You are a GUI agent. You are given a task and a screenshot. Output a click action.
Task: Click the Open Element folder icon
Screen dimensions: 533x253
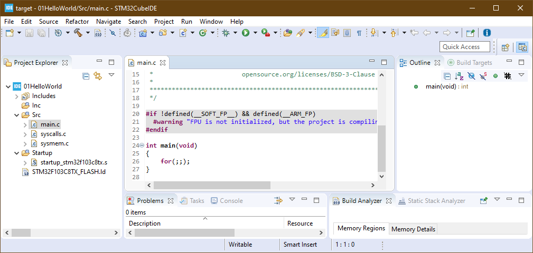pos(287,33)
